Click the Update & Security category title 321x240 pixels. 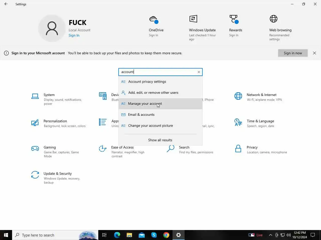click(x=58, y=173)
